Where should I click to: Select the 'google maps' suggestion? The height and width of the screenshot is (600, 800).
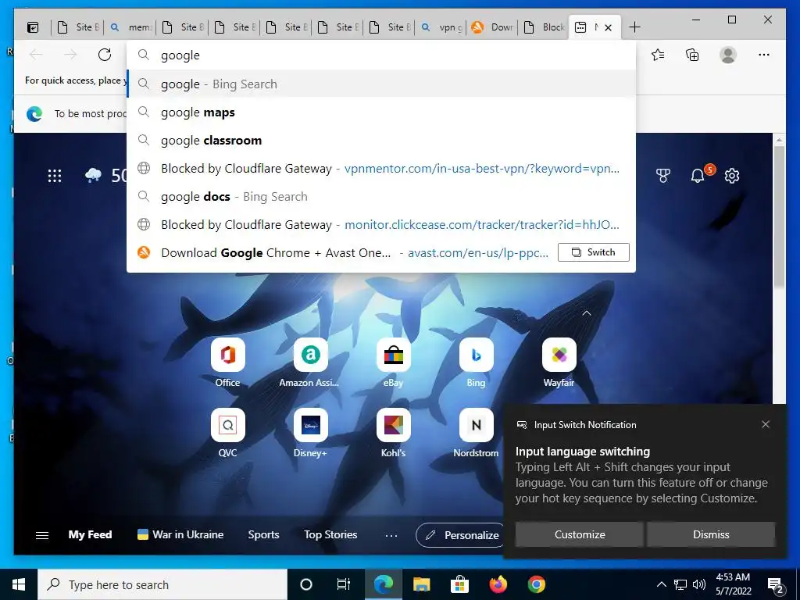point(381,112)
